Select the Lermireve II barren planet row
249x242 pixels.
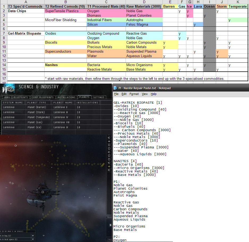click(x=57, y=107)
